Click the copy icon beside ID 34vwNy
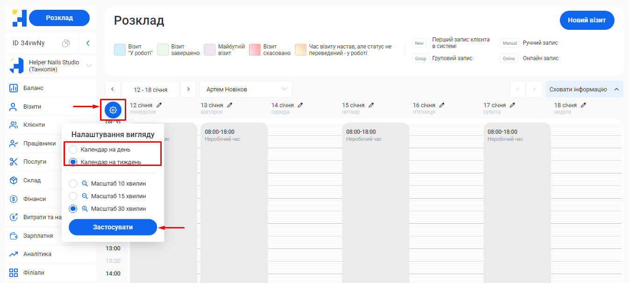This screenshot has height=283, width=629. (x=66, y=43)
